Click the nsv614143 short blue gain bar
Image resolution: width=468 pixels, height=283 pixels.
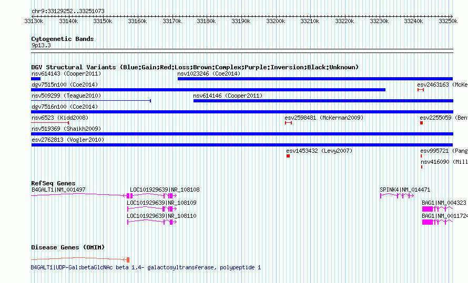tap(36, 79)
